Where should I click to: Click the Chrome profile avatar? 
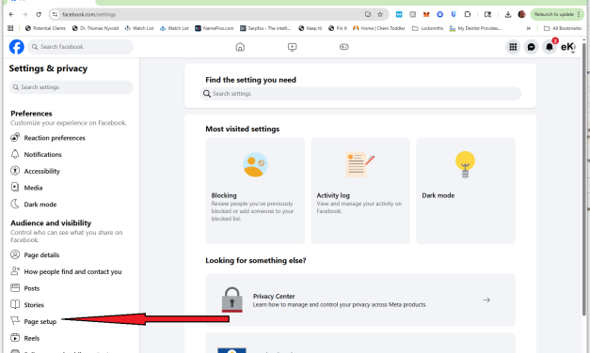click(521, 14)
